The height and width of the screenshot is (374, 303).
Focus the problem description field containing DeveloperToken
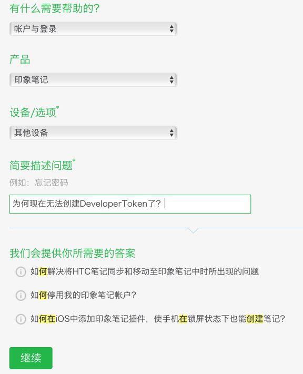[x=130, y=204]
